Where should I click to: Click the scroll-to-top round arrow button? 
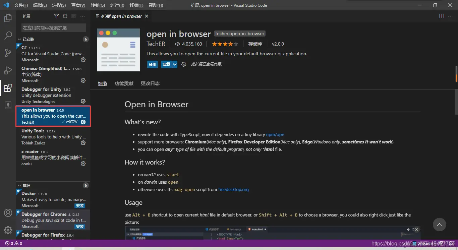point(439,224)
